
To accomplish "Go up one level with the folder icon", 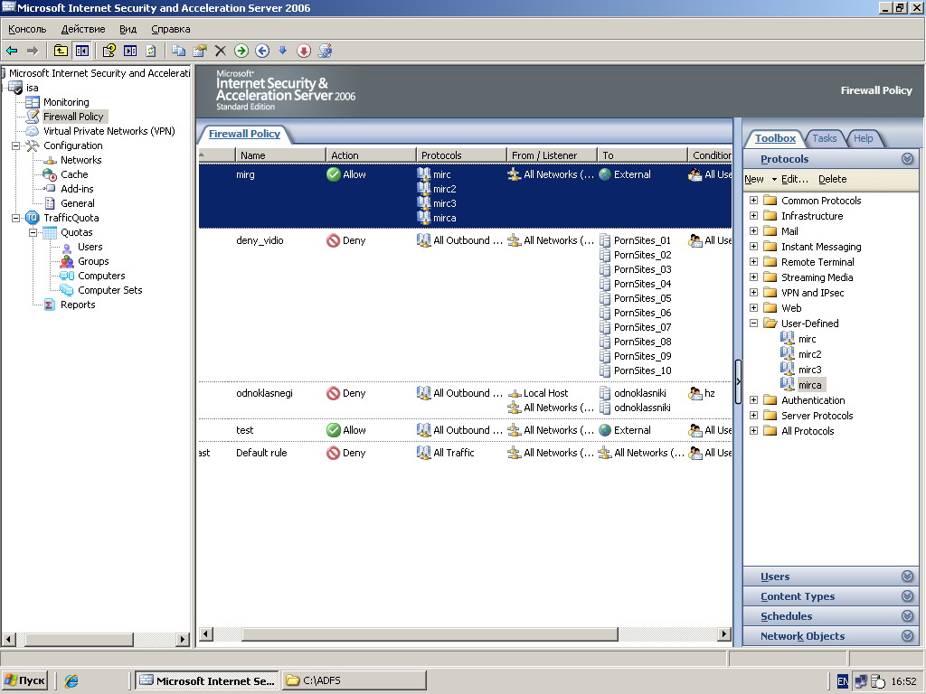I will point(61,51).
